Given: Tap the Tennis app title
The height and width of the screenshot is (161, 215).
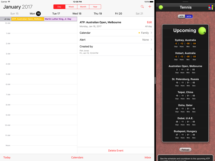Looking at the screenshot, I should point(186,7).
